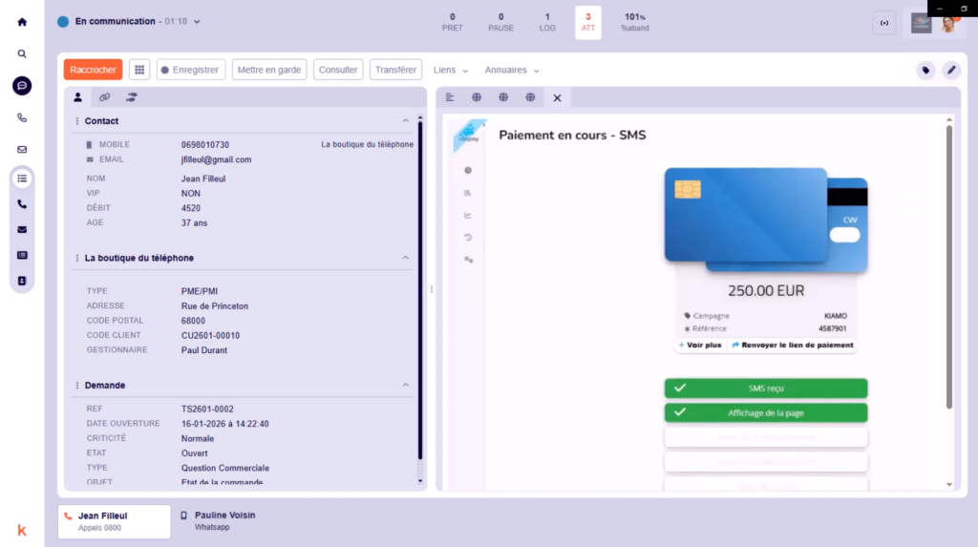978x547 pixels.
Task: Click the broadcast signal icon at top
Action: [x=883, y=23]
